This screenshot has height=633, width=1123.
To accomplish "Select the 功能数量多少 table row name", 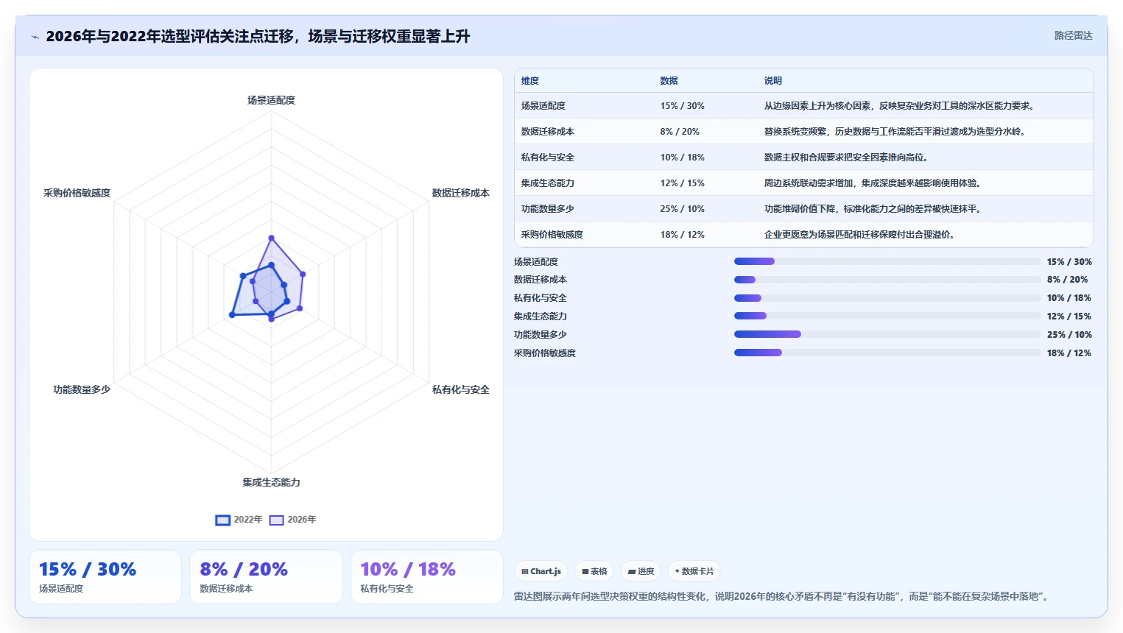I will click(548, 209).
